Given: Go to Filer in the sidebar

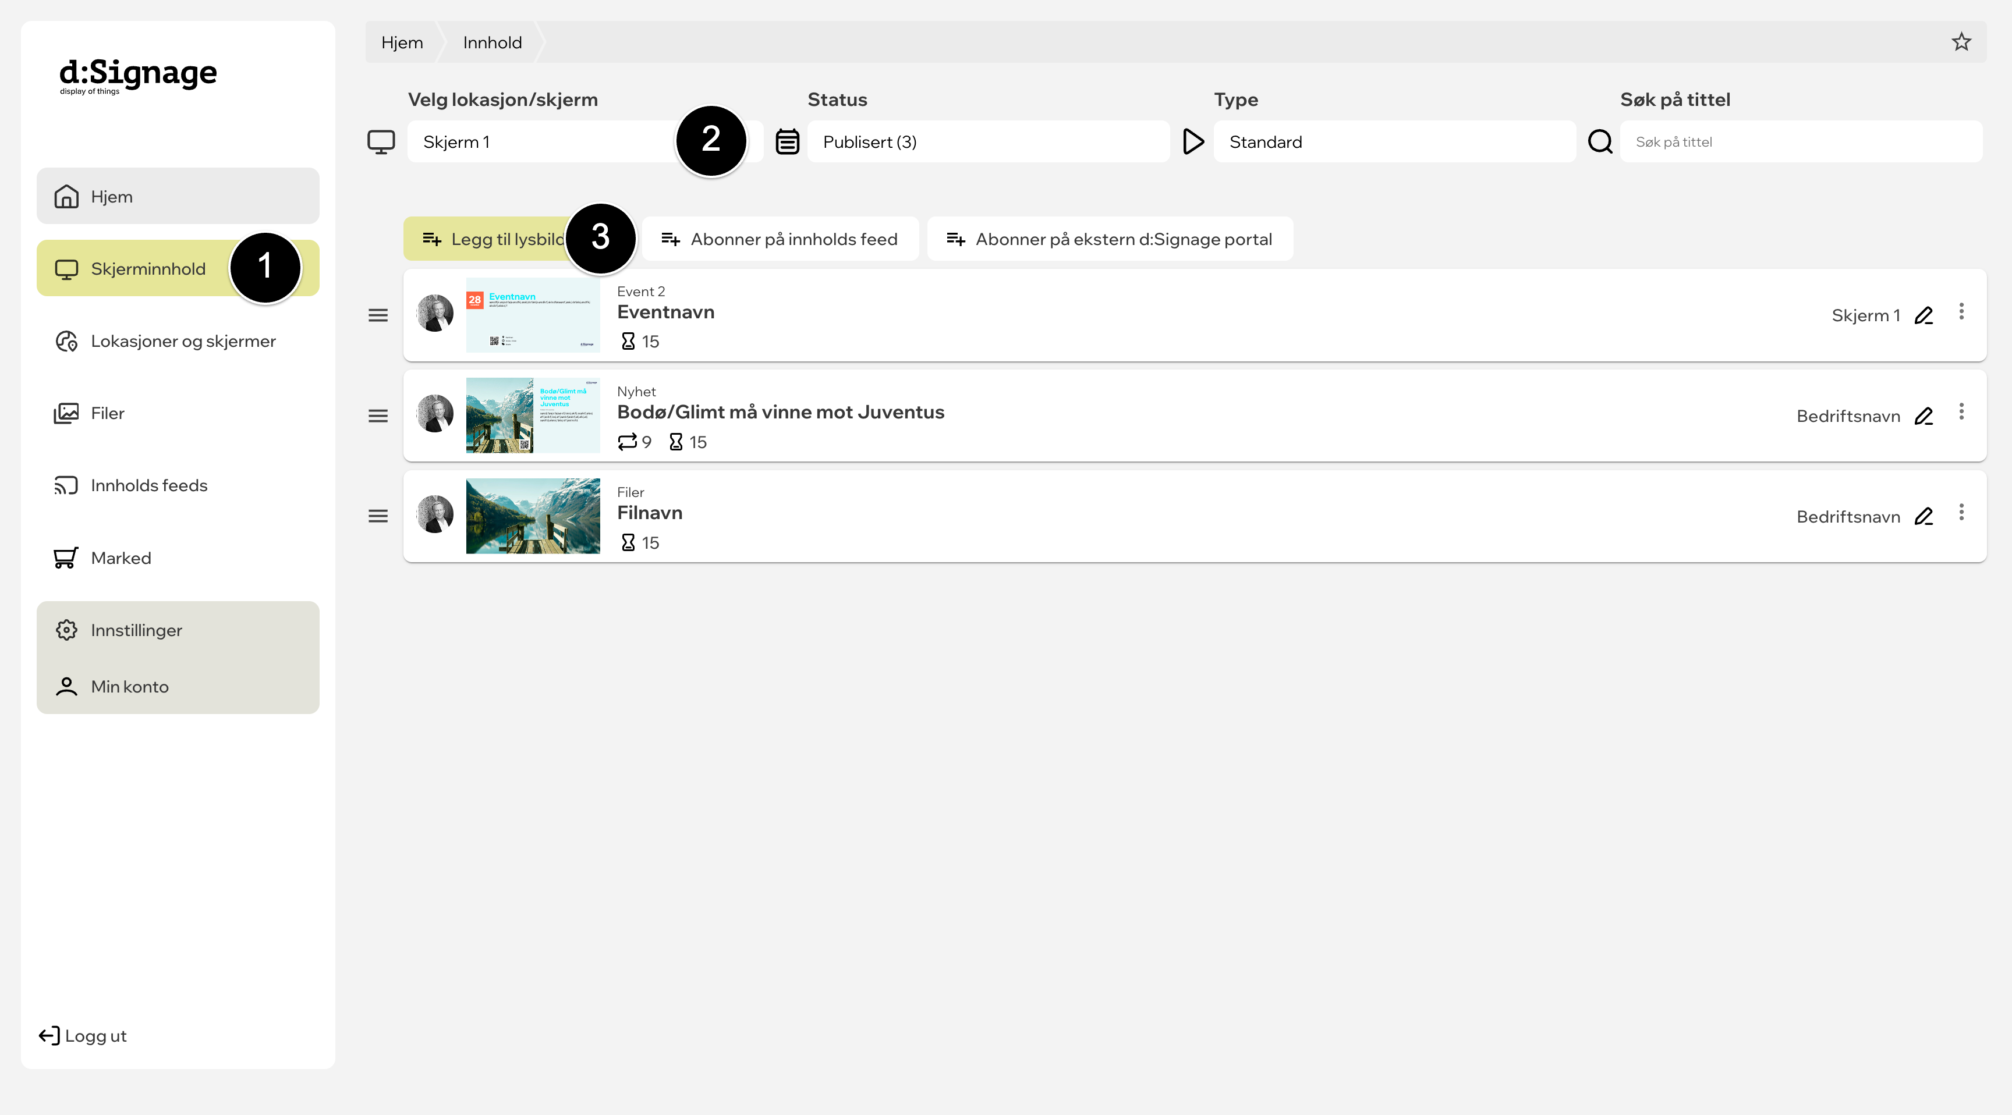Looking at the screenshot, I should 178,413.
